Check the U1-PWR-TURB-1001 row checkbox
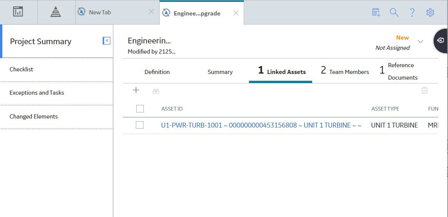Image resolution: width=448 pixels, height=217 pixels. tap(139, 125)
